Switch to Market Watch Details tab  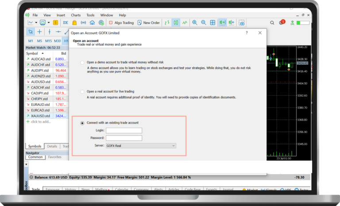pos(52,146)
